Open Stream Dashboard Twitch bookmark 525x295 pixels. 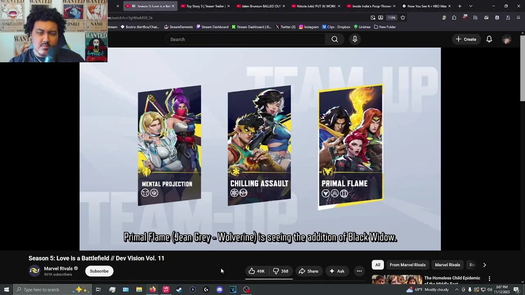(212, 27)
